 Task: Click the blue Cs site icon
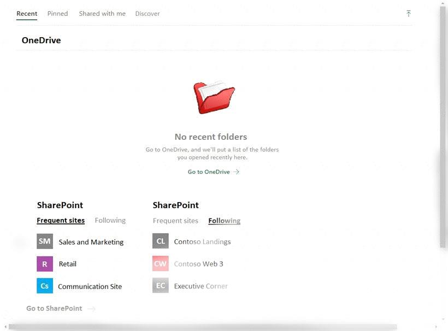pyautogui.click(x=45, y=286)
